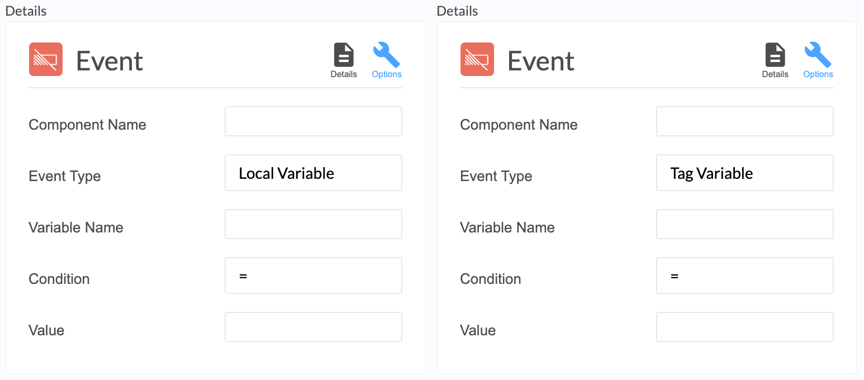Click the Event icon in the left panel
Viewport: 864px width, 380px height.
(x=46, y=59)
